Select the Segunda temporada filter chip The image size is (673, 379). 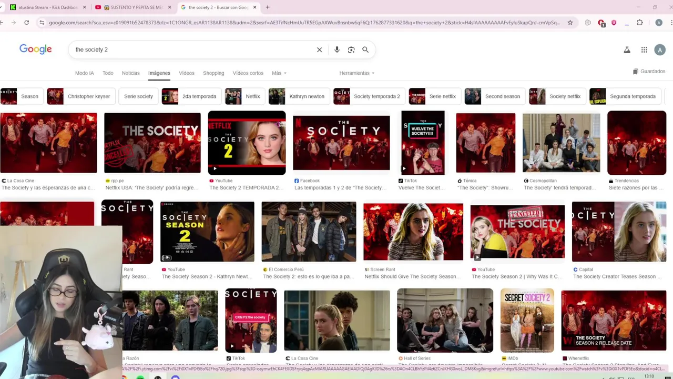[x=625, y=96]
